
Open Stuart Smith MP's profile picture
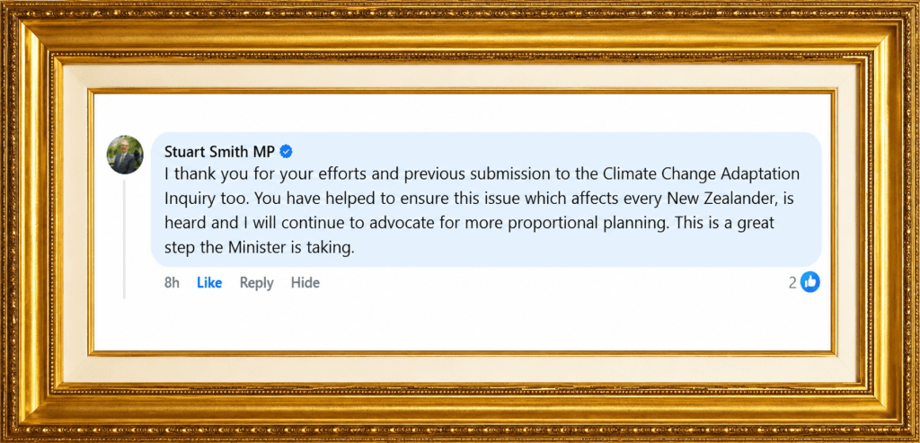pos(125,155)
